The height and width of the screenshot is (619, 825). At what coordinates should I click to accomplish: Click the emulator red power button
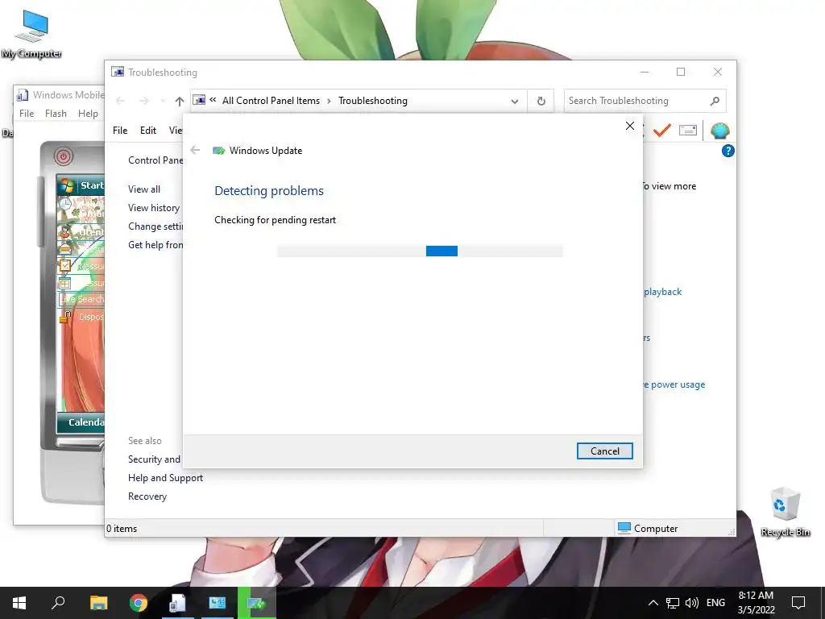tap(64, 156)
